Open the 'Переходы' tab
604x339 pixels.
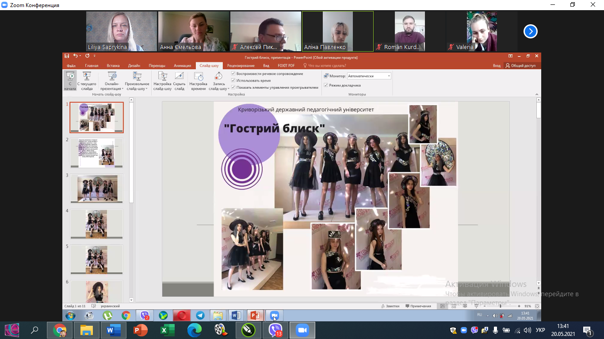157,65
